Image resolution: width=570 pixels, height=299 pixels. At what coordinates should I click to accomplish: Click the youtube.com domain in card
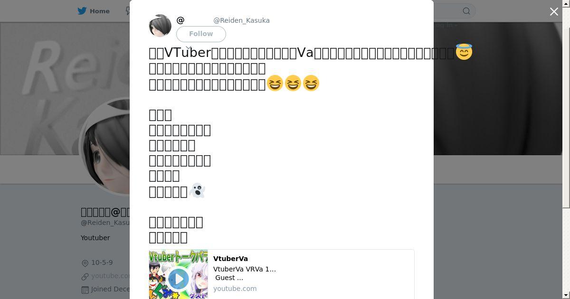click(235, 289)
